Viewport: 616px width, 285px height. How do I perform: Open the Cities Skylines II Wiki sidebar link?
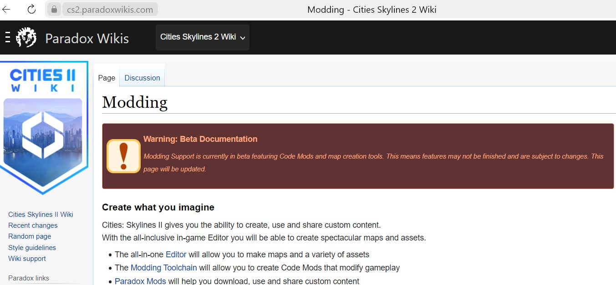click(41, 215)
